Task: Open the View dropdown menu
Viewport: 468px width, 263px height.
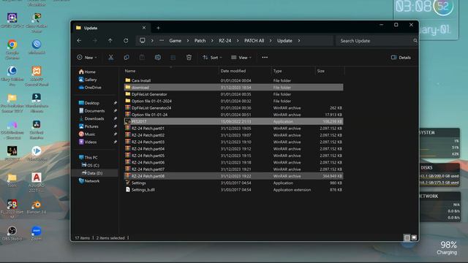Action: coord(241,58)
